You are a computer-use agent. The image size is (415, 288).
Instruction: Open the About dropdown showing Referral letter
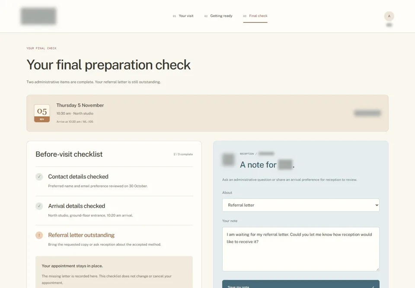(301, 205)
